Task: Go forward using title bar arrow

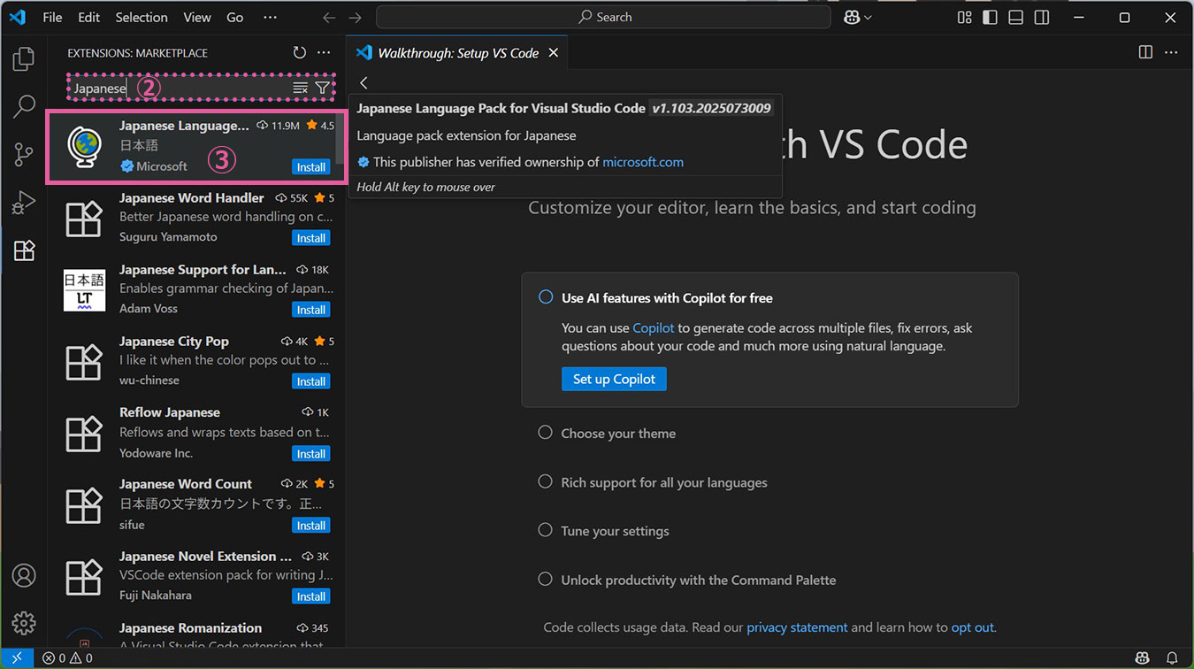Action: tap(356, 17)
